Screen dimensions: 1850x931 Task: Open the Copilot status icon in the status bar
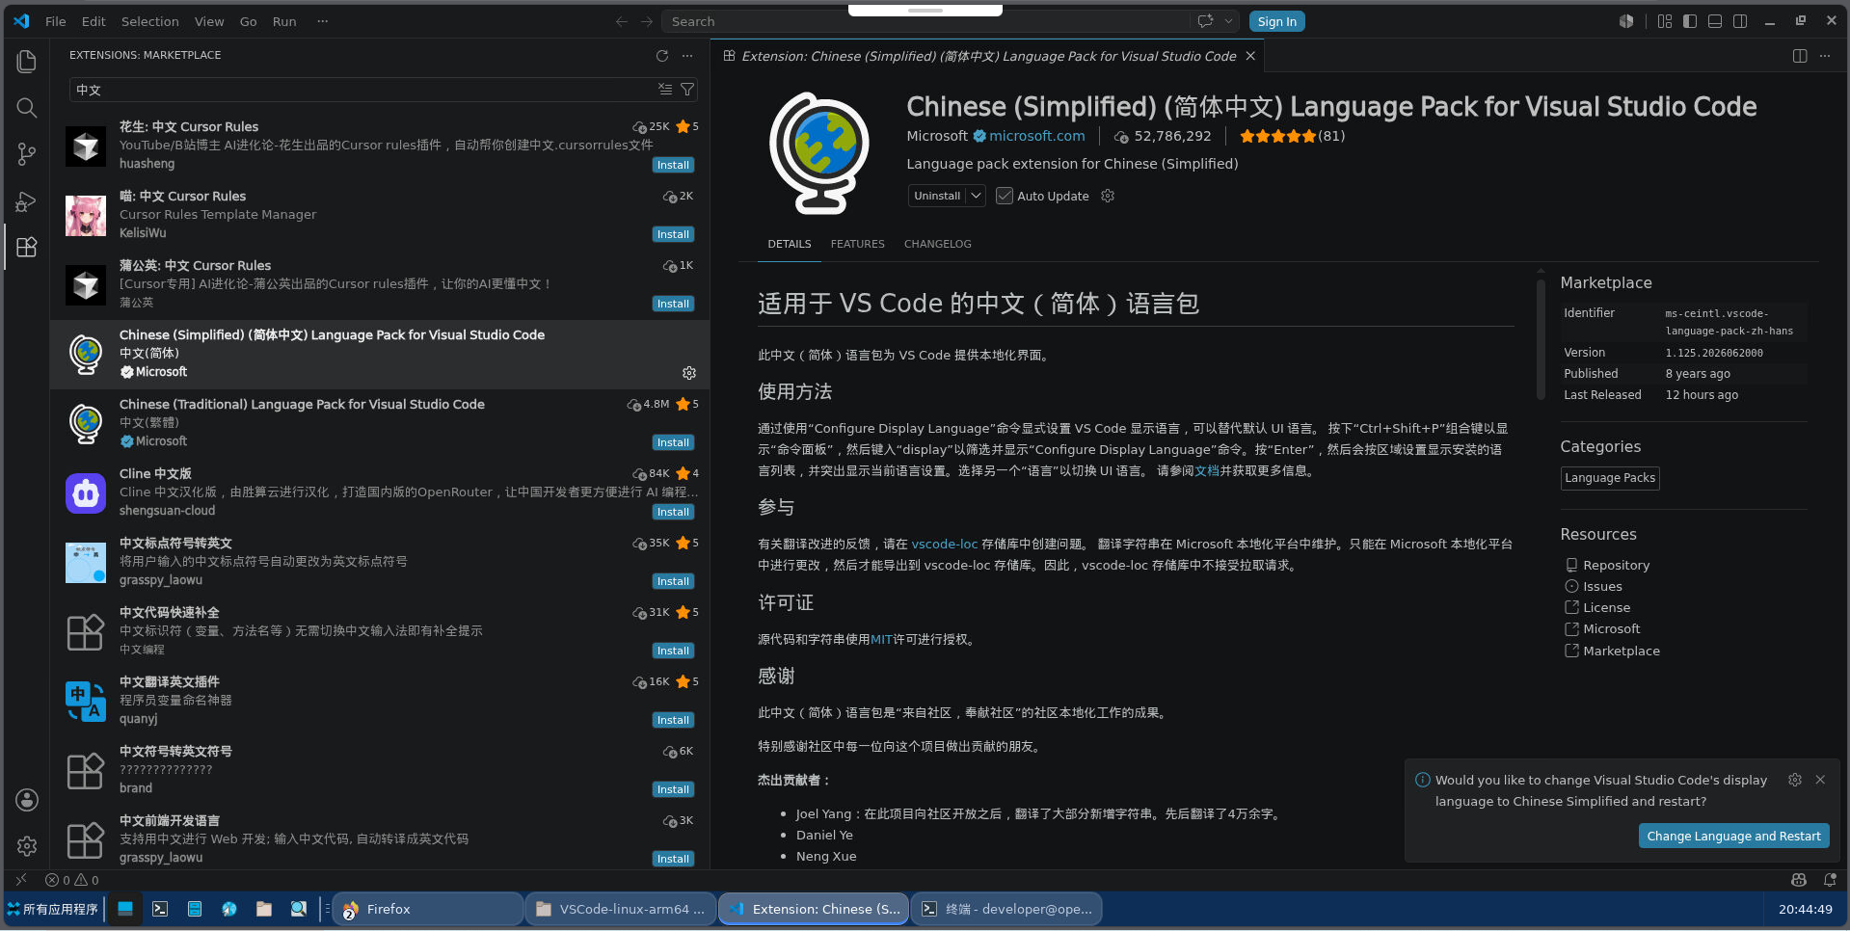point(1799,880)
